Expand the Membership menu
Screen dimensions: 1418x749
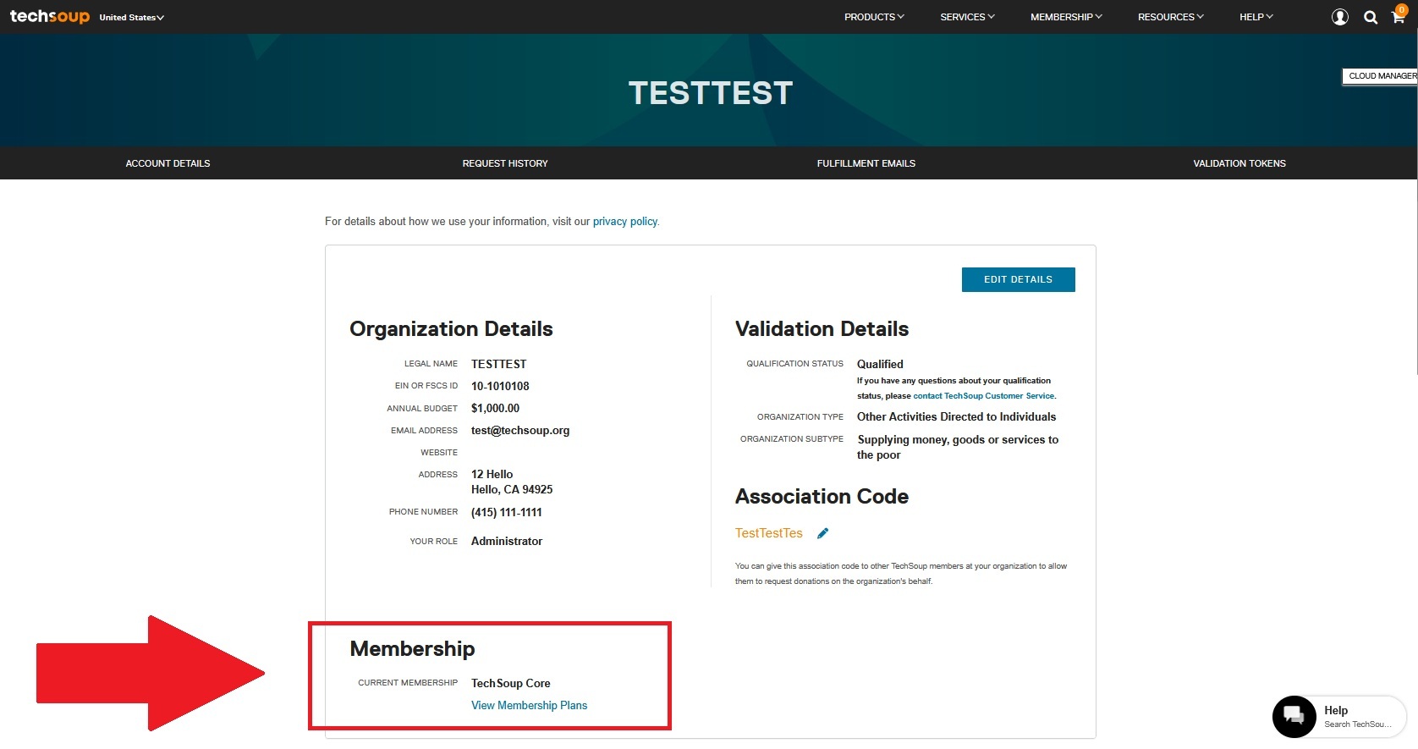1066,17
